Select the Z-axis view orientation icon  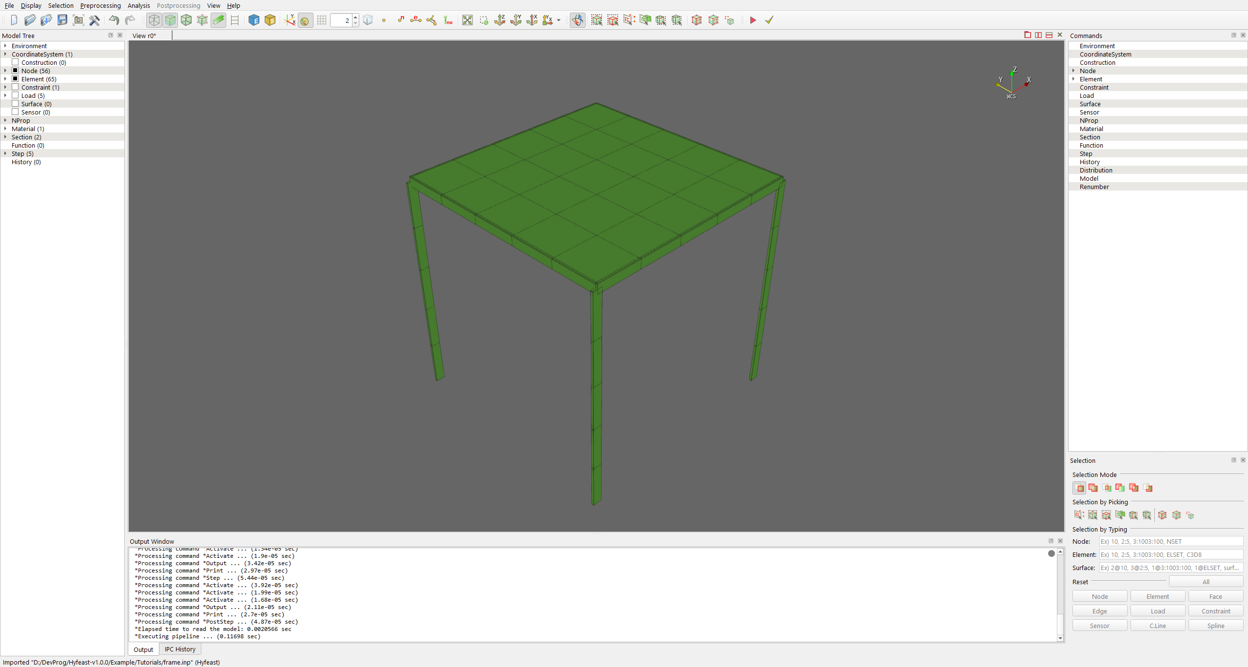(500, 20)
